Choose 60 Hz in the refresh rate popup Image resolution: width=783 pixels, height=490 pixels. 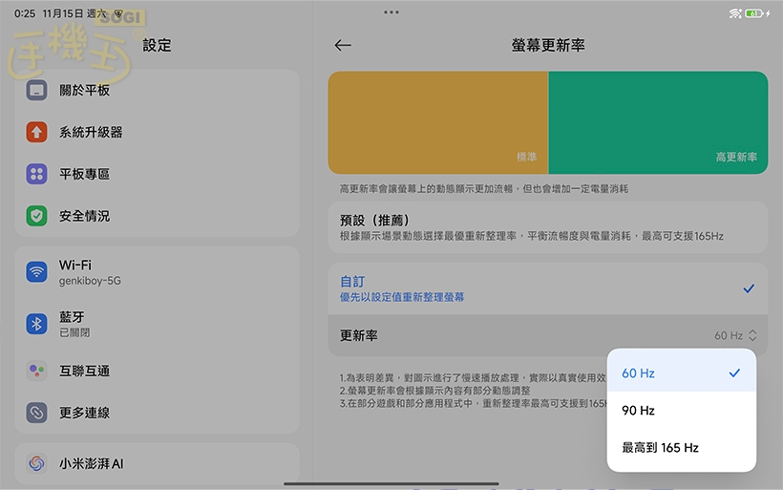tap(681, 373)
